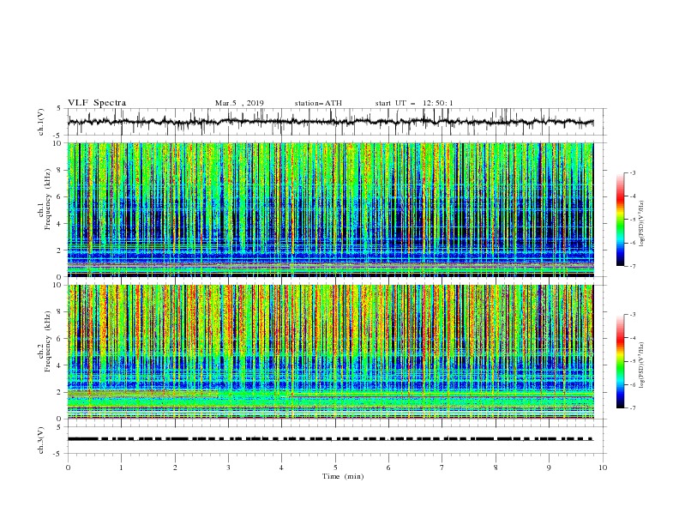This screenshot has height=525, width=679.
Task: Click the "-3" value on ch.1 color scale
Action: click(633, 172)
